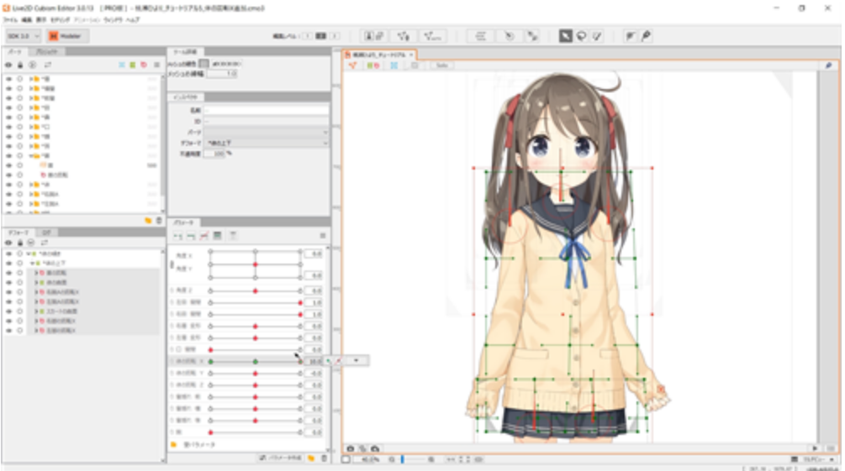Click the texture atlas icon in top toolbar
Image resolution: width=845 pixels, height=471 pixels.
[x=374, y=36]
